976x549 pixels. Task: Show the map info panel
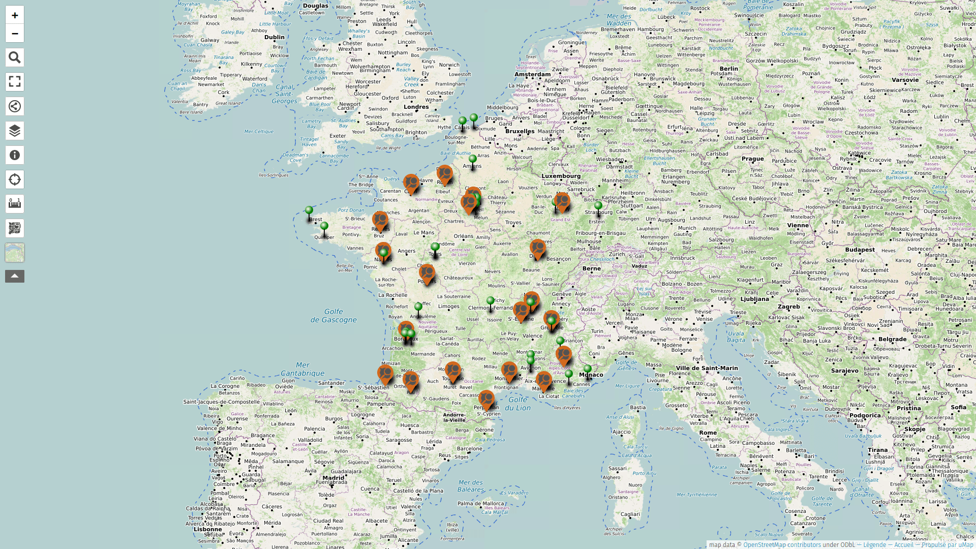15,155
